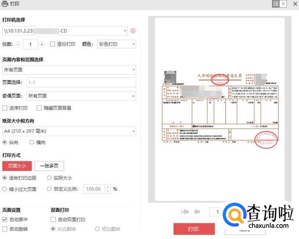Increase custom scale using up spinner
Viewport: 299px width, 239px height.
point(108,187)
